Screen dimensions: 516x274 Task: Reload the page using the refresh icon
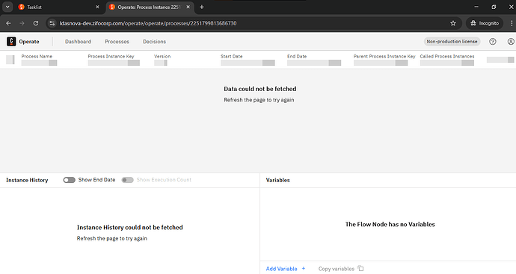point(36,23)
